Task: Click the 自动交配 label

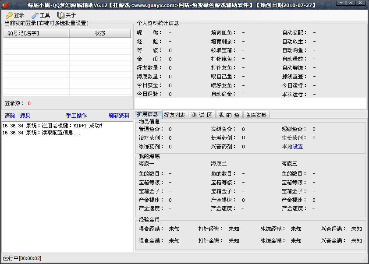Action: click(294, 33)
